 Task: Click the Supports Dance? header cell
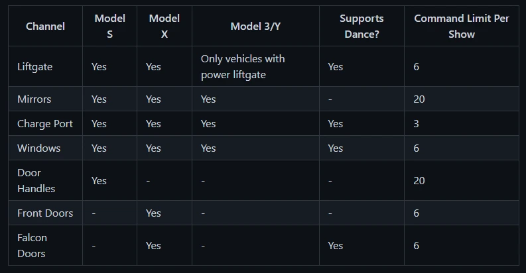(x=362, y=26)
